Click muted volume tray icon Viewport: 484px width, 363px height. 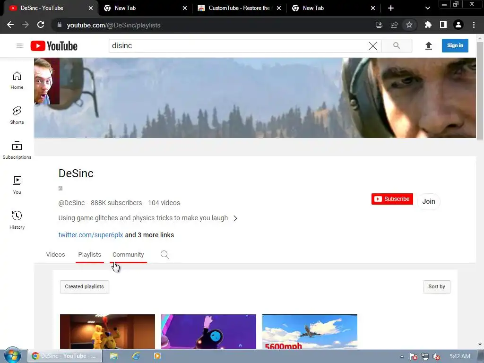click(436, 357)
